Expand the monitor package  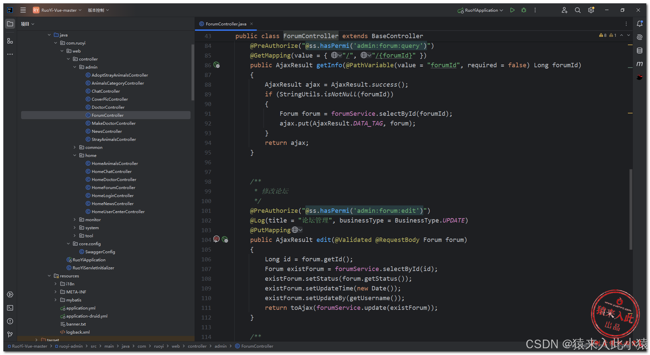point(75,219)
